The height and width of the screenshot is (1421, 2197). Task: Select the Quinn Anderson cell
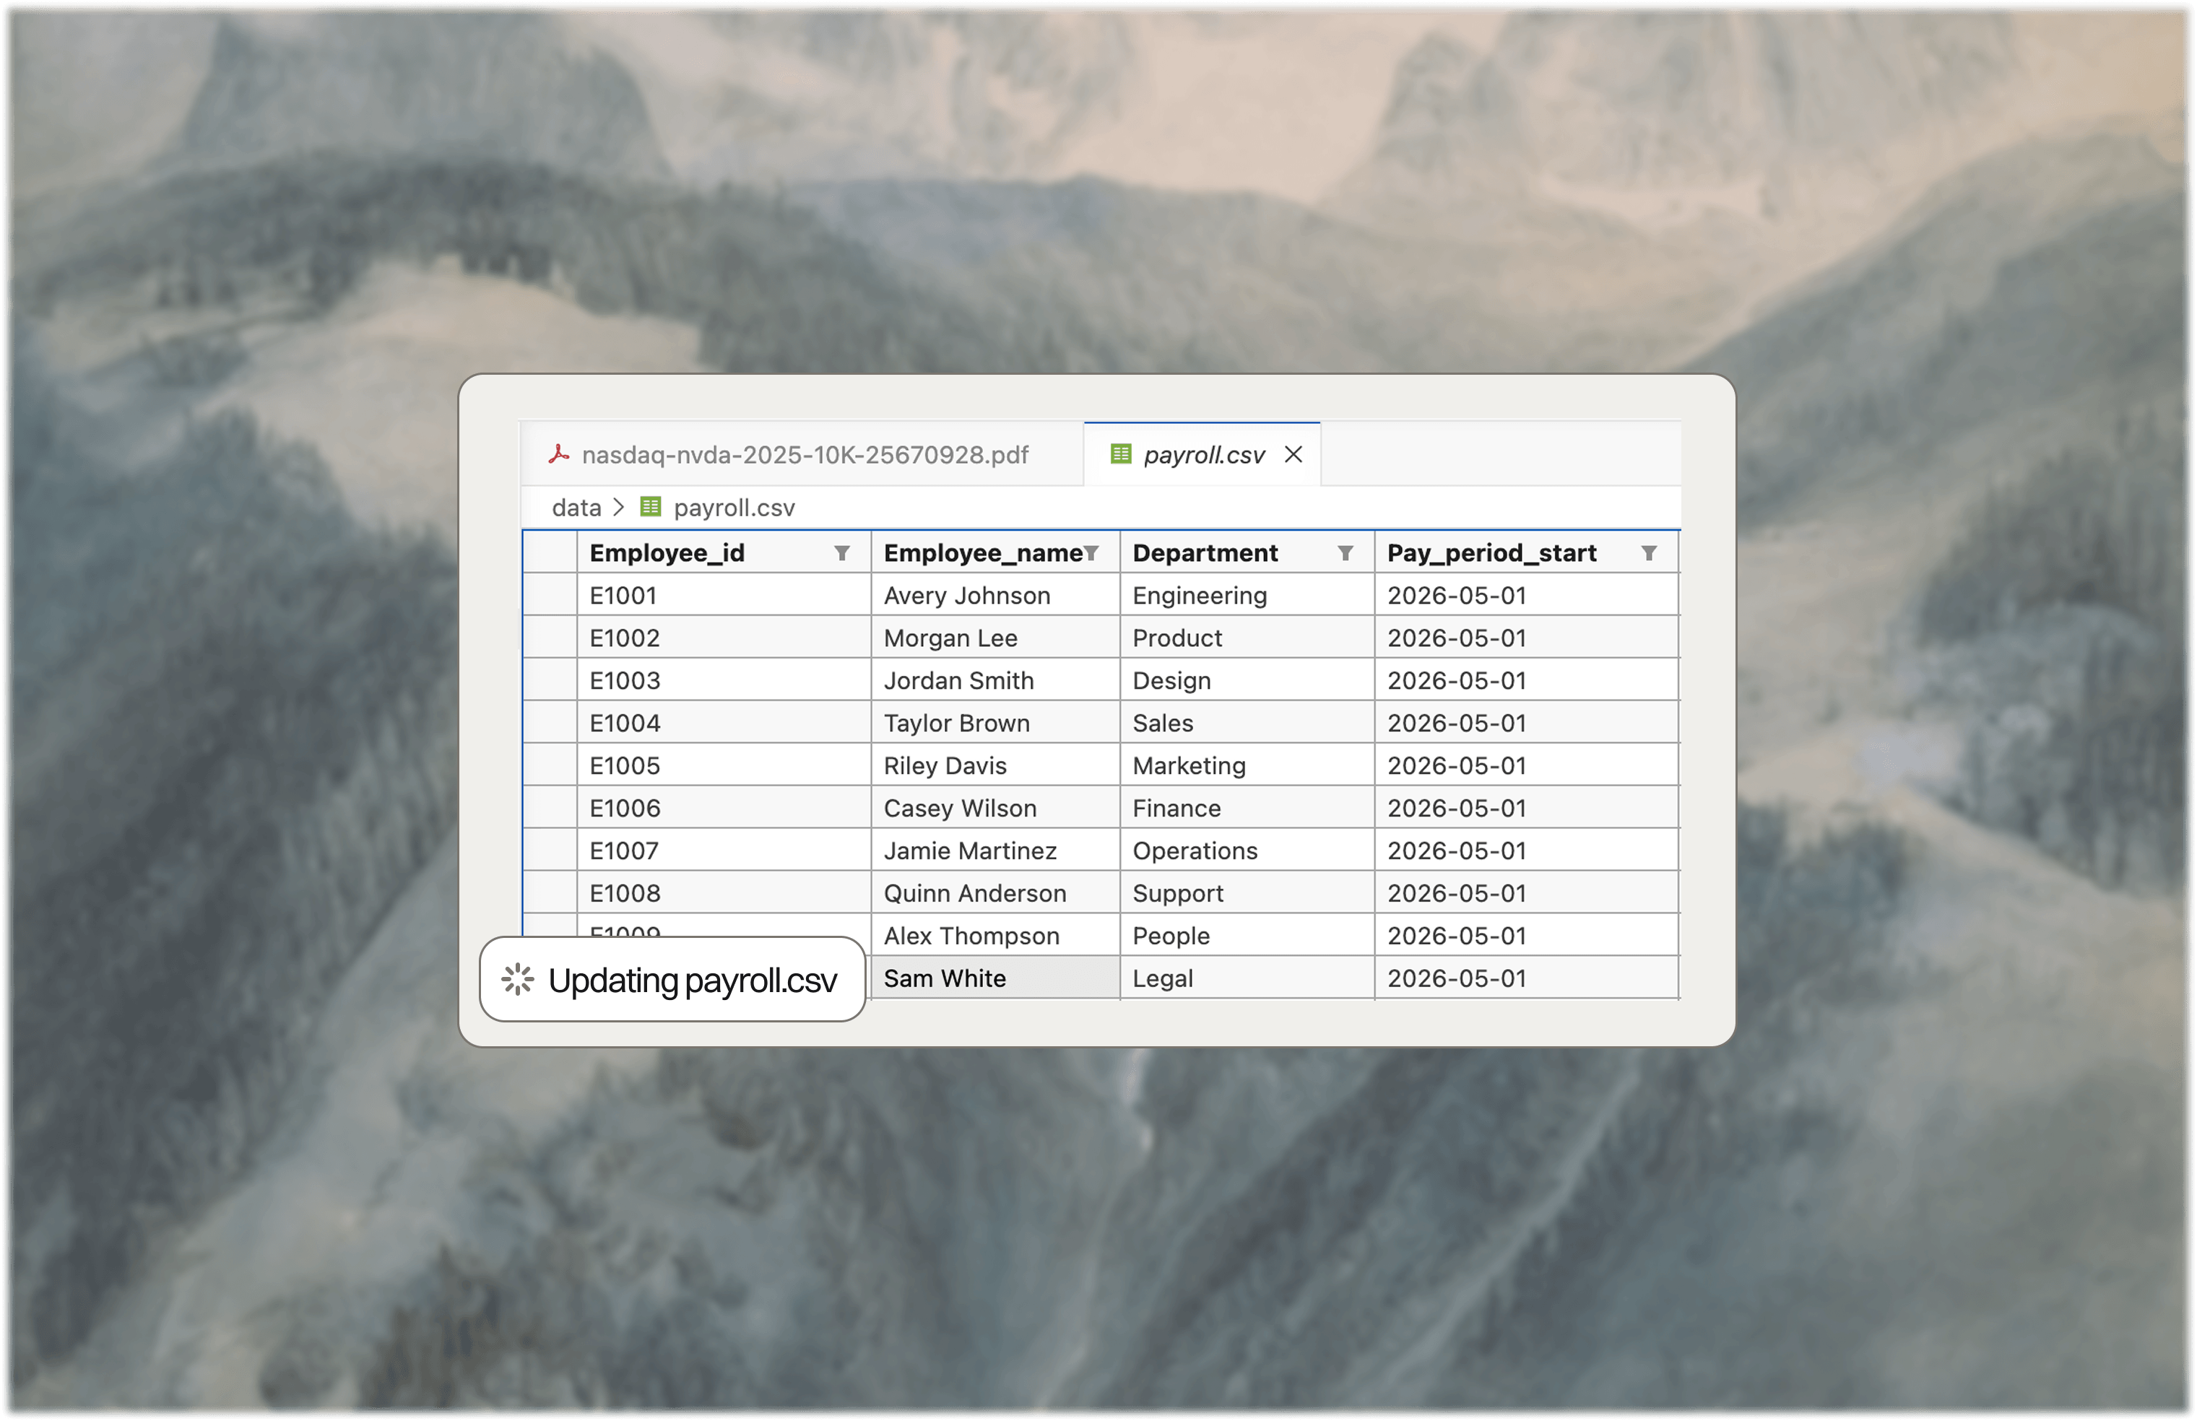click(x=996, y=892)
